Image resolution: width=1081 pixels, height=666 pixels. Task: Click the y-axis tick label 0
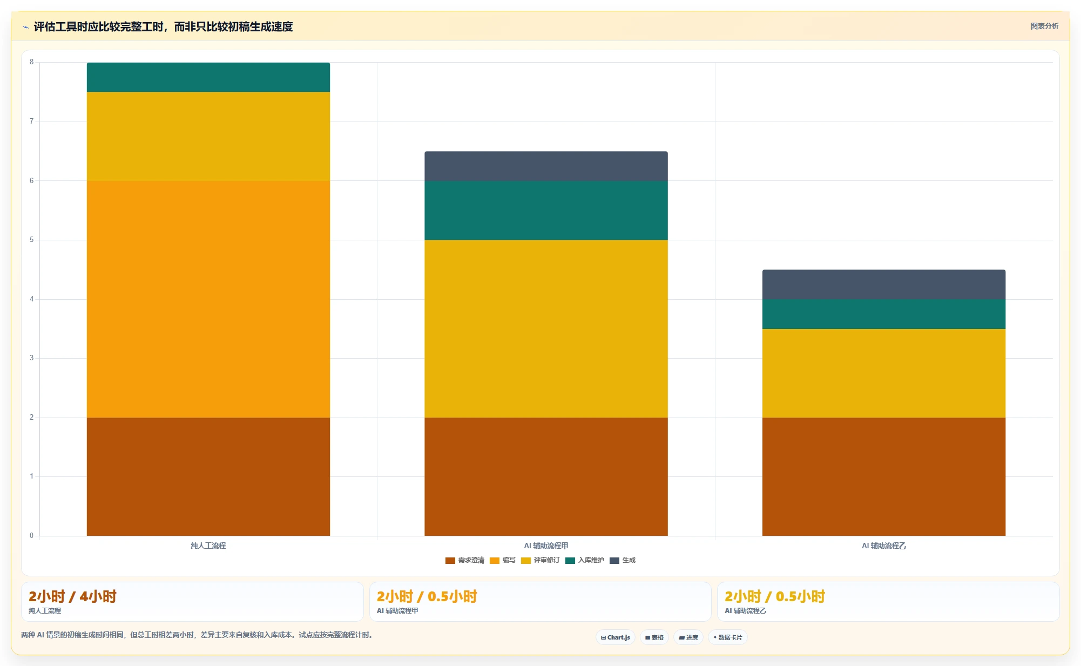pos(31,536)
